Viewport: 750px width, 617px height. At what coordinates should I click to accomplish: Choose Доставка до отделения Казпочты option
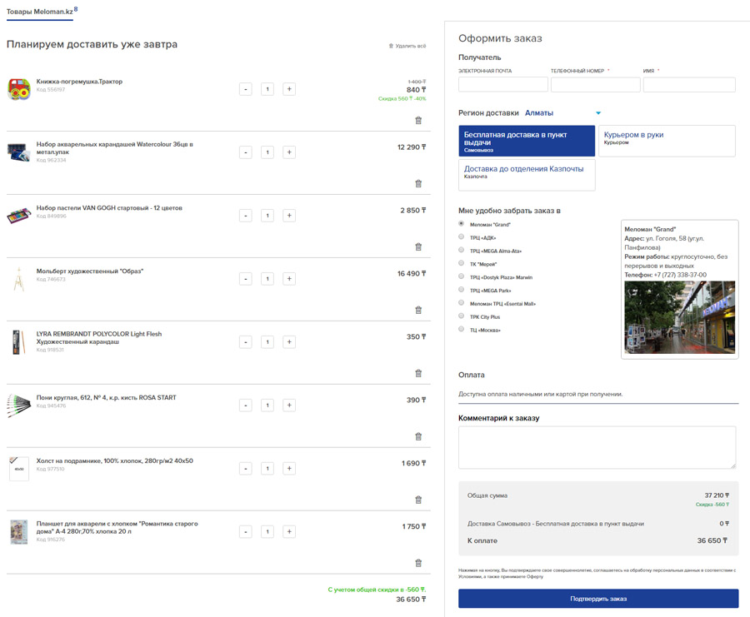(527, 175)
